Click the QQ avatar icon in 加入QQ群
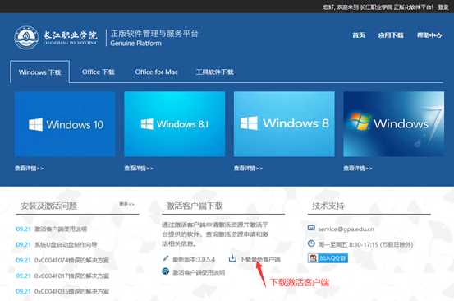Image resolution: width=454 pixels, height=301 pixels. coord(313,258)
